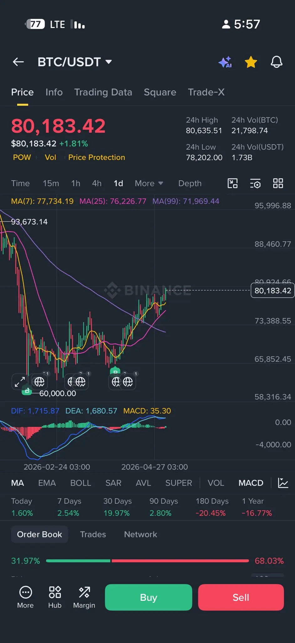Tap the 180 Days -20.45% performance

(x=212, y=507)
